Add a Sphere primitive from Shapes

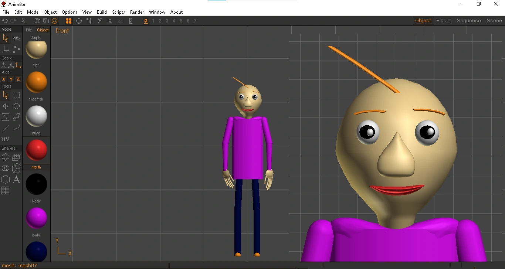[x=5, y=157]
